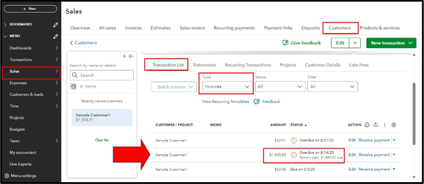
Task: Switch to the Statements tab
Action: coord(204,65)
